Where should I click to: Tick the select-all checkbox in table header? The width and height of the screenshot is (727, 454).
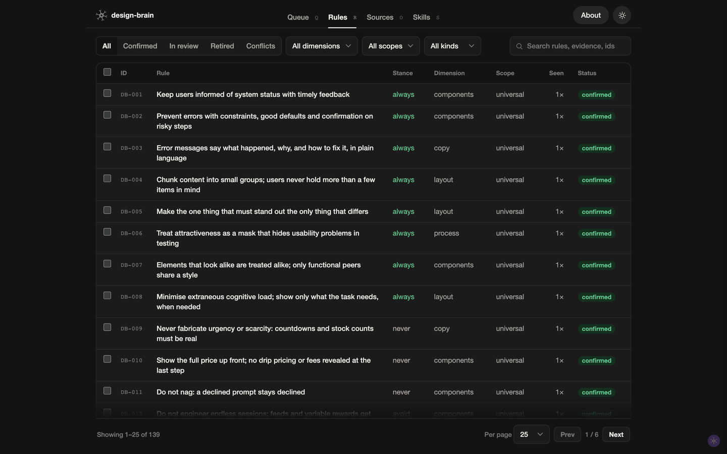[107, 72]
